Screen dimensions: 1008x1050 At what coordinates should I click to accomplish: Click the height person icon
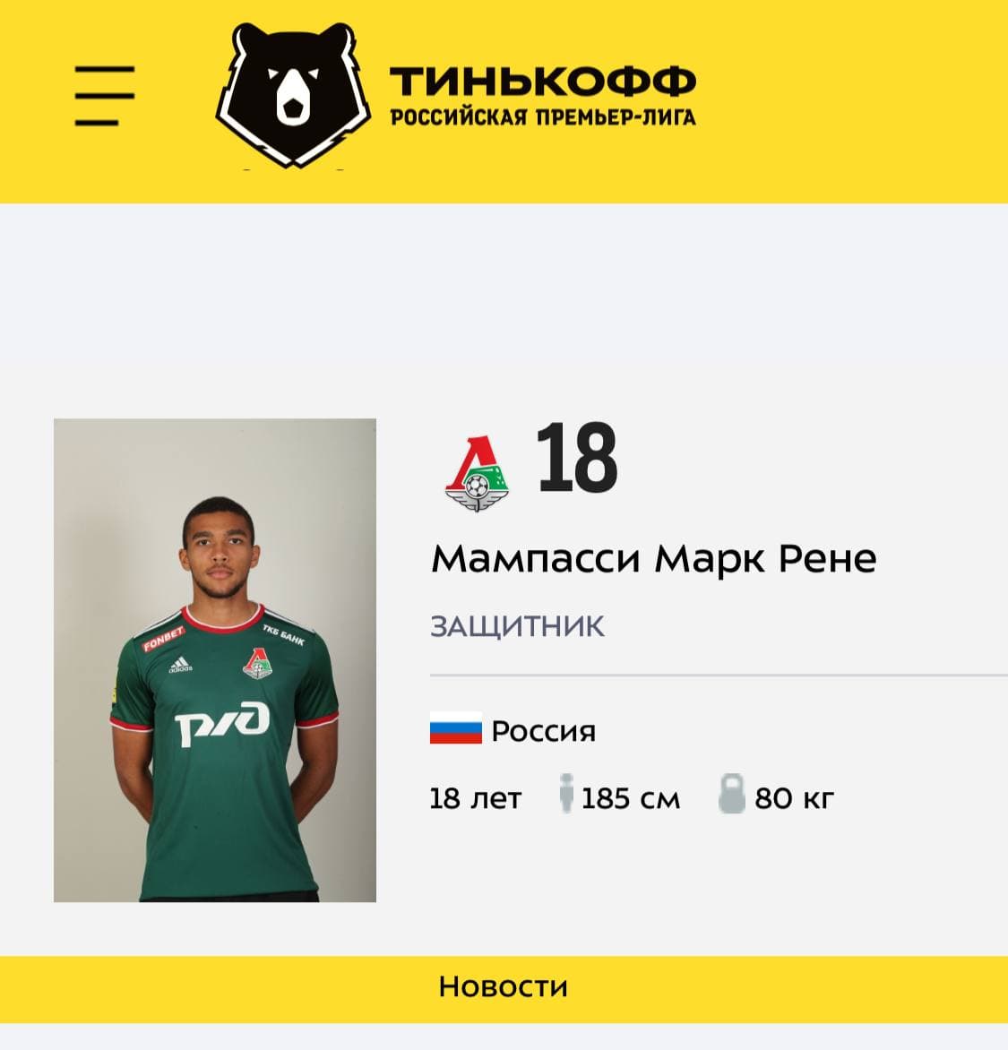pos(565,796)
